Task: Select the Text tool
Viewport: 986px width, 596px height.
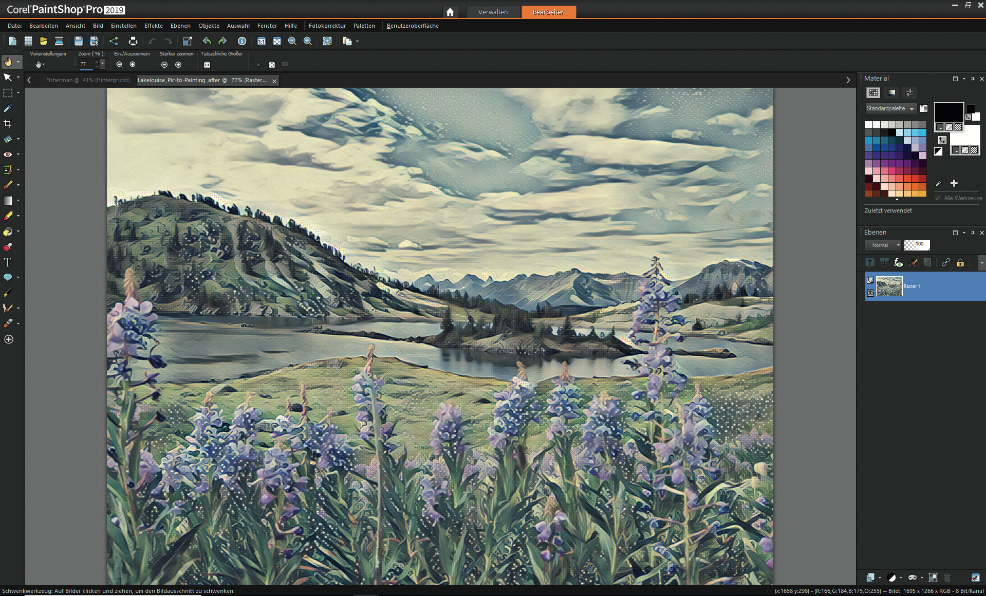Action: tap(8, 262)
